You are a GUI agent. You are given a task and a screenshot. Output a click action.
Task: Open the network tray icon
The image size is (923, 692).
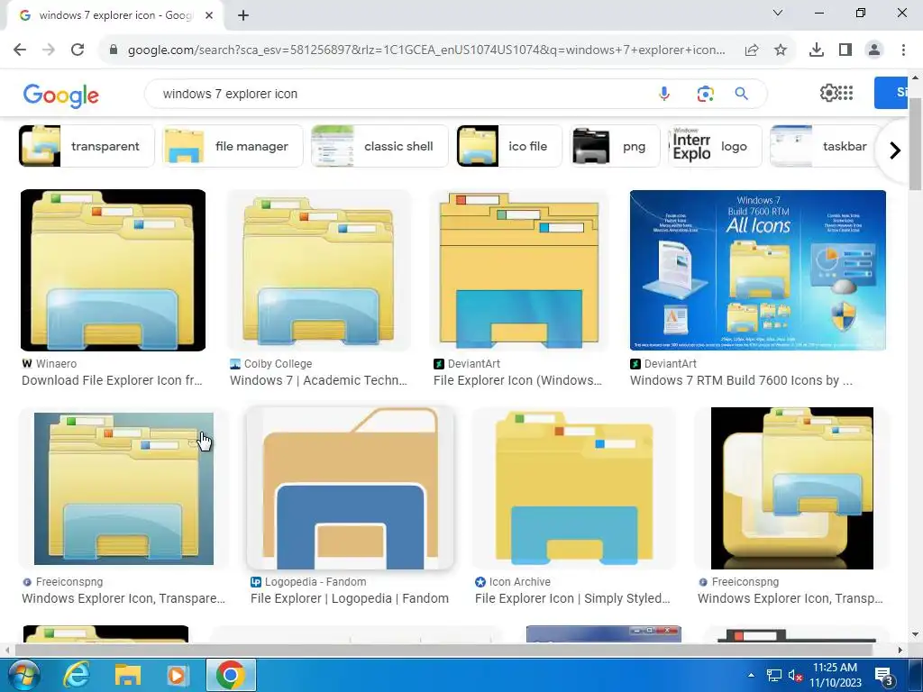(x=773, y=675)
